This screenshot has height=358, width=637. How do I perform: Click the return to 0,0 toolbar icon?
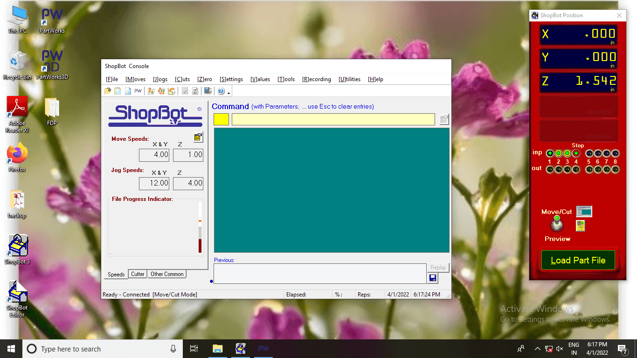tap(172, 91)
